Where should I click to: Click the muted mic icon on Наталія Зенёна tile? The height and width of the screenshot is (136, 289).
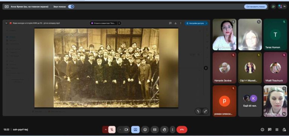tap(233, 55)
